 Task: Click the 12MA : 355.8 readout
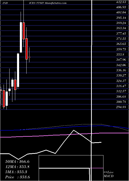(x=17, y=167)
